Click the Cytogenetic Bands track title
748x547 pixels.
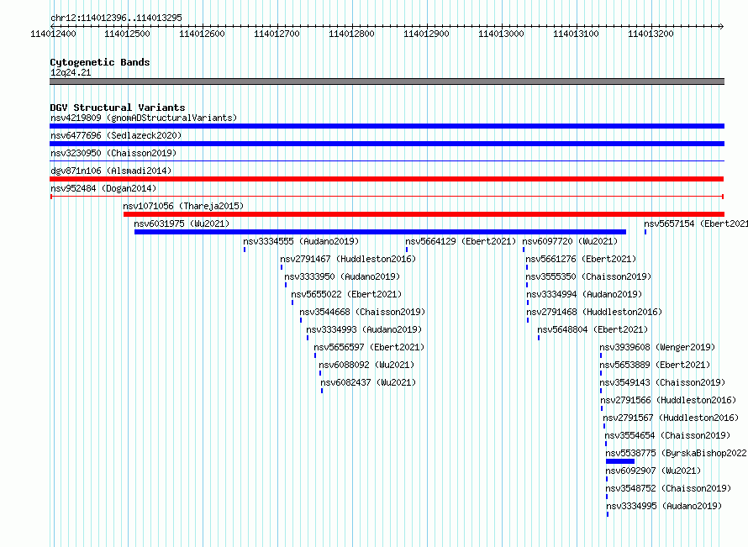point(100,62)
